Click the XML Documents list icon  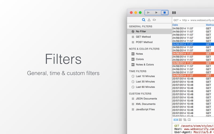pos(133,104)
